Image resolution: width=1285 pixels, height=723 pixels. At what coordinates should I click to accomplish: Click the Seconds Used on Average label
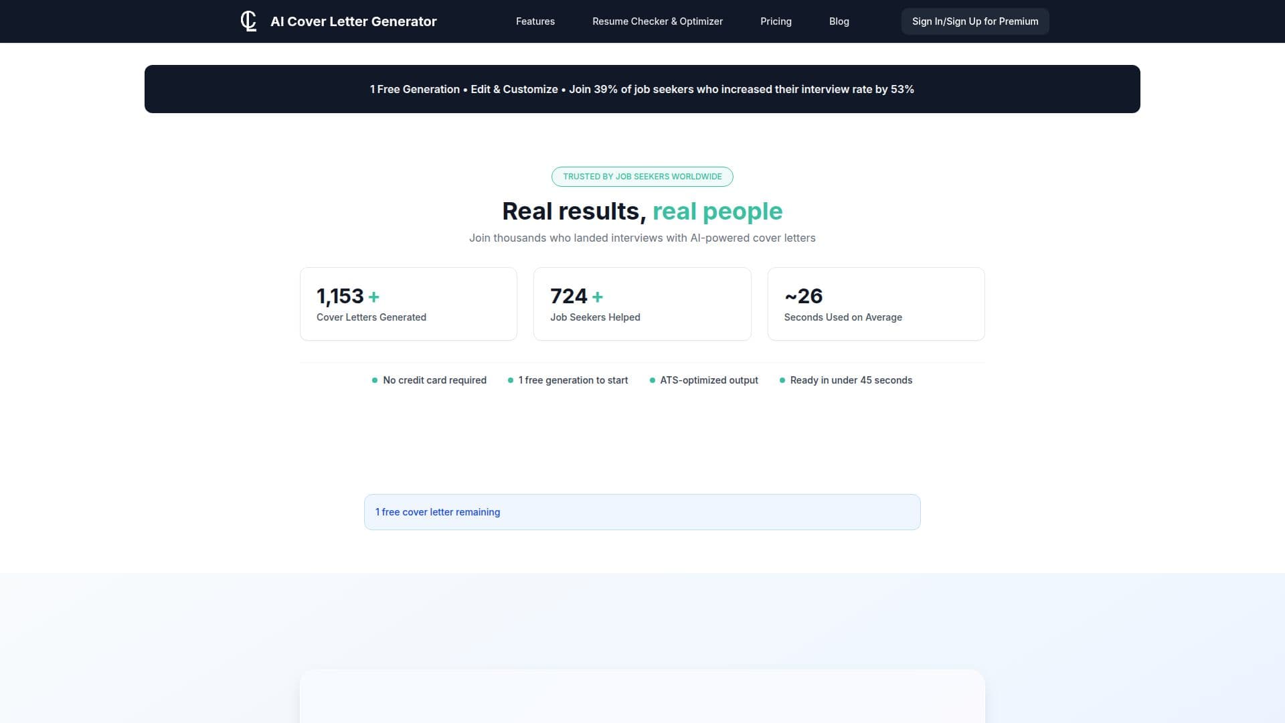[x=843, y=317]
